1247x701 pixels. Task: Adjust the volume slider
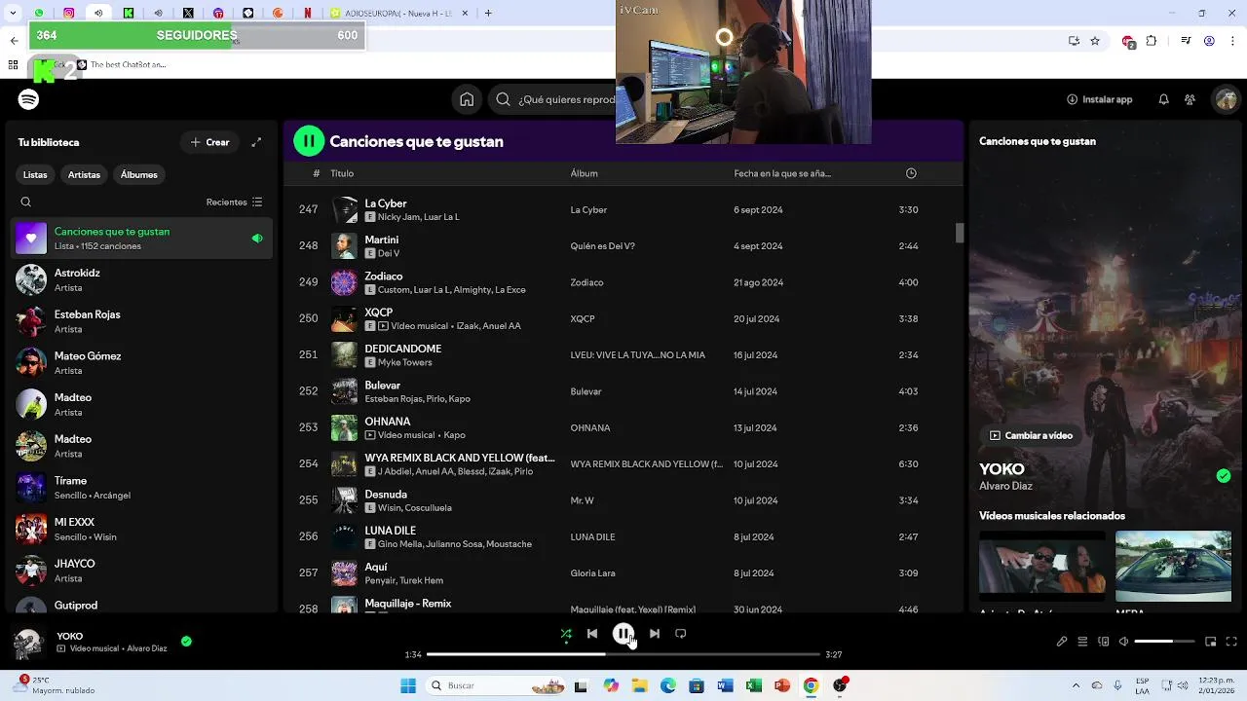(x=1165, y=642)
